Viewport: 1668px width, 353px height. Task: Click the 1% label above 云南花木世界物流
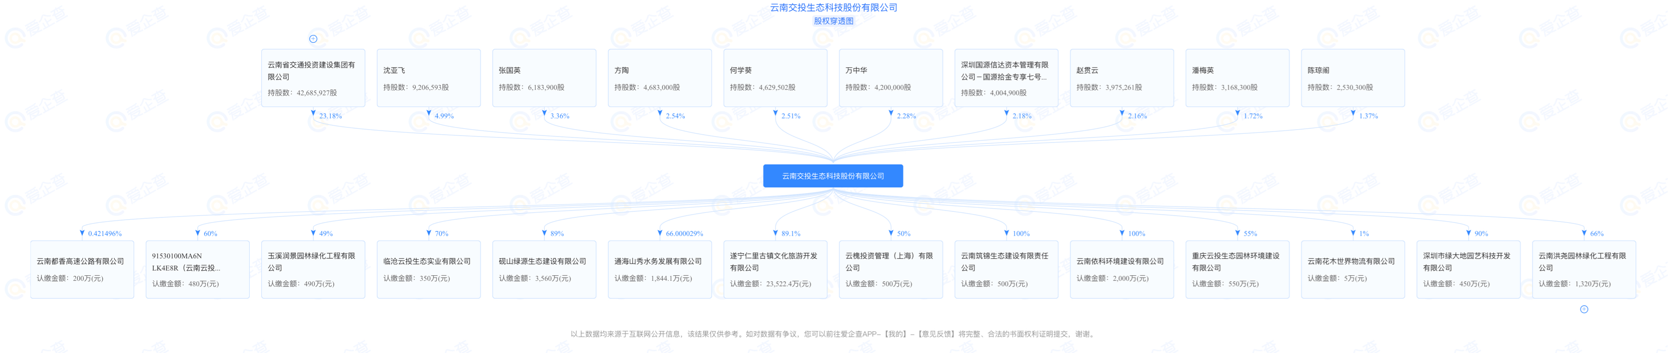tap(1364, 233)
